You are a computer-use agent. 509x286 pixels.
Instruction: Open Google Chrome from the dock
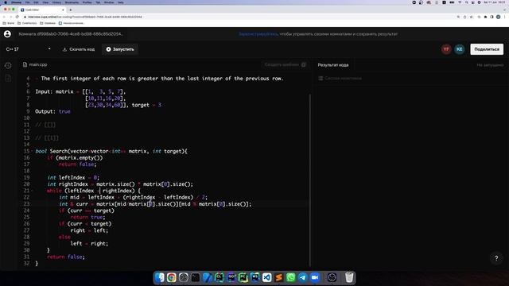tap(172, 277)
